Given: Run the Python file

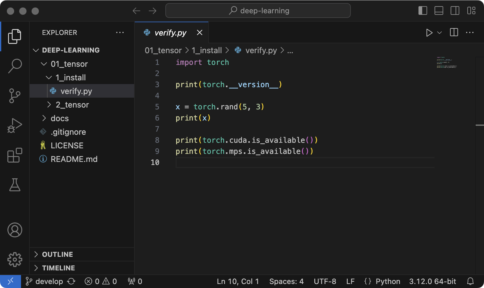Looking at the screenshot, I should point(429,33).
